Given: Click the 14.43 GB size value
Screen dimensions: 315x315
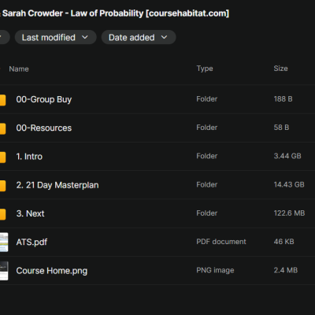Looking at the screenshot, I should tap(289, 184).
